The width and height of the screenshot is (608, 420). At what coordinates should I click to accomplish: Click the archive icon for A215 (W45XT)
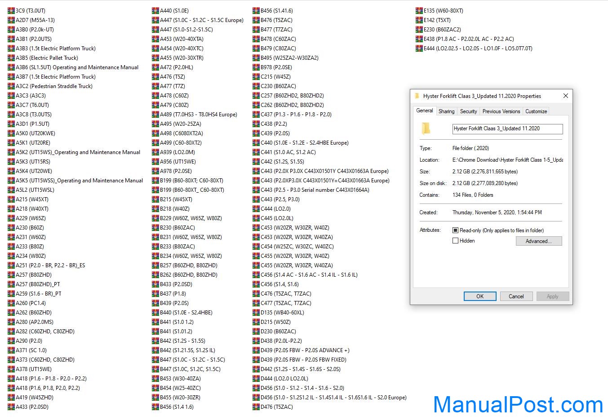click(11, 199)
